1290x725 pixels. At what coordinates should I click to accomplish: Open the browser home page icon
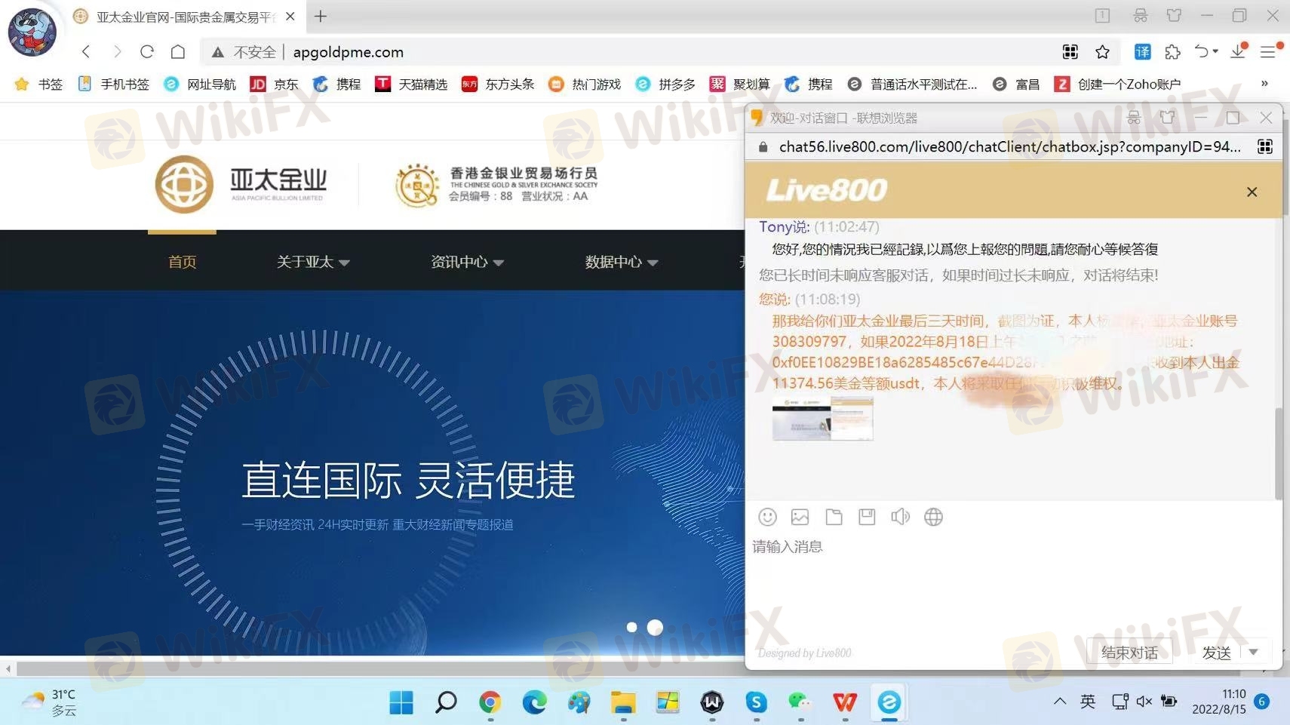click(178, 51)
